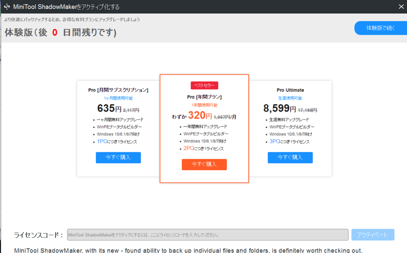Click 1PCにつき1ライセンス feature line
This screenshot has height=253, width=407.
(x=117, y=142)
